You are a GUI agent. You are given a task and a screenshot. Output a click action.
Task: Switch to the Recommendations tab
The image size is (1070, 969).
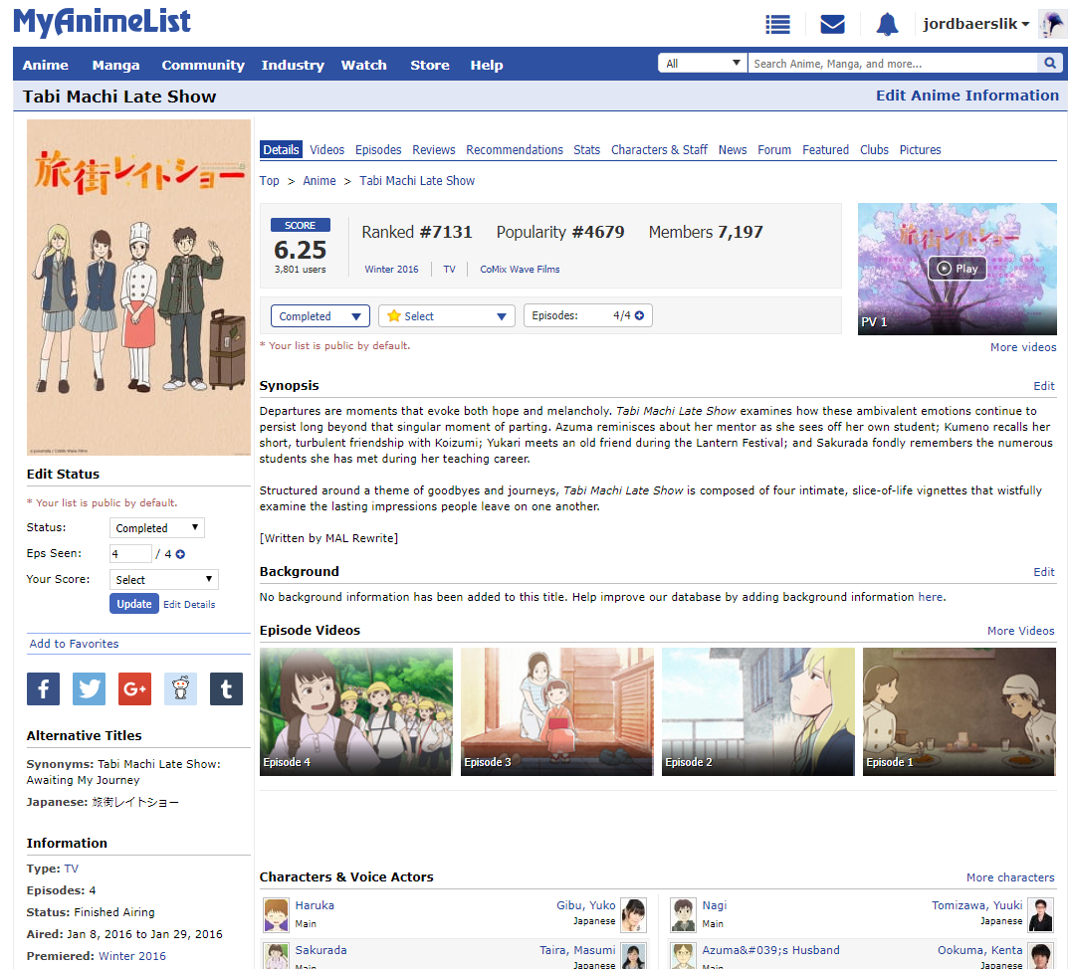tap(515, 150)
